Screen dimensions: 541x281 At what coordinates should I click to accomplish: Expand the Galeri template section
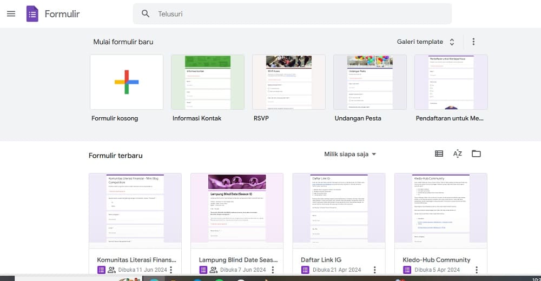point(425,42)
